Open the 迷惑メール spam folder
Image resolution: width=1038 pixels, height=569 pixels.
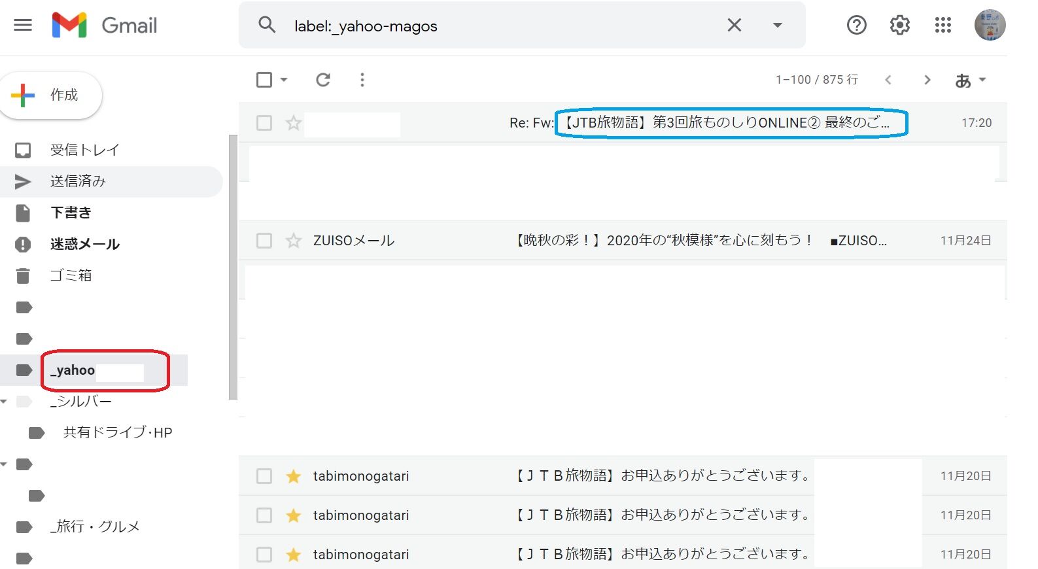(85, 244)
